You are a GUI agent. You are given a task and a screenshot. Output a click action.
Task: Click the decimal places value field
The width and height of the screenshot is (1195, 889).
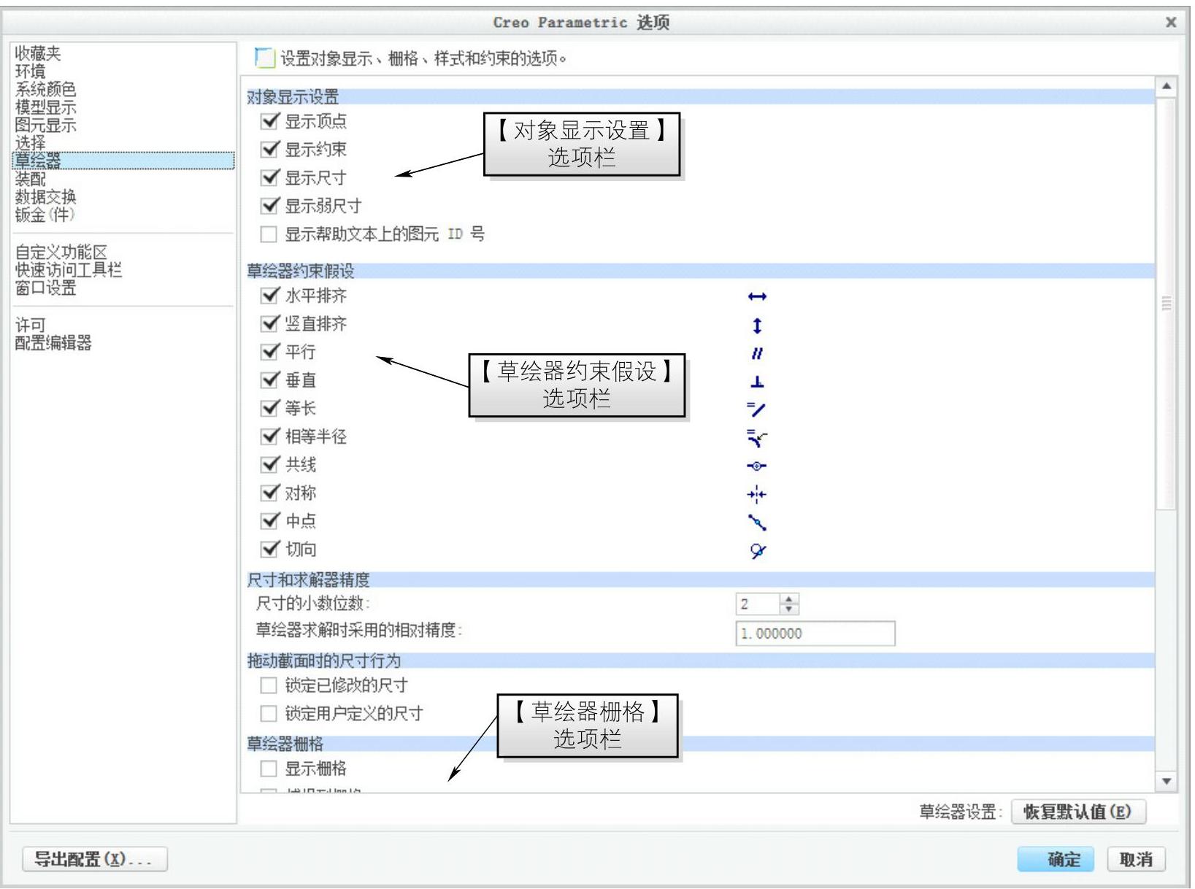pos(758,604)
